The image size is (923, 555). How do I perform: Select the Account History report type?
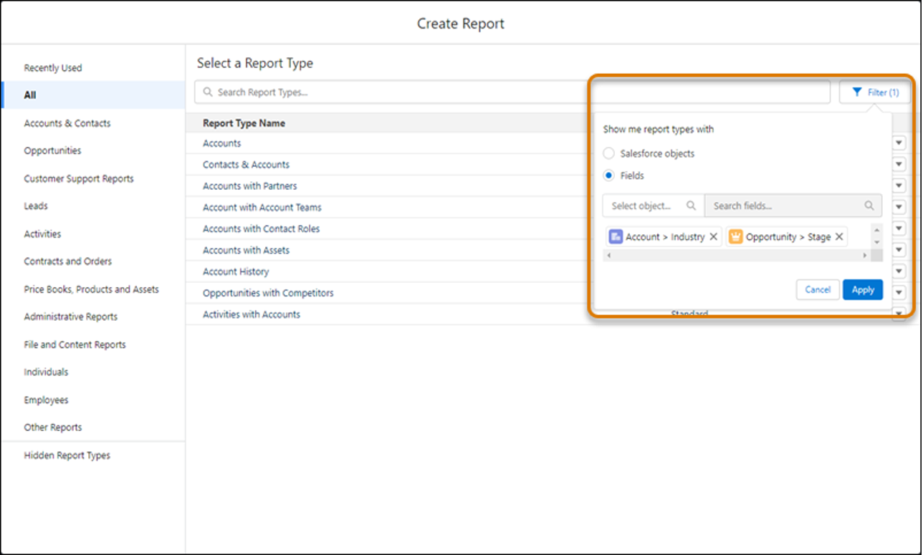(236, 272)
